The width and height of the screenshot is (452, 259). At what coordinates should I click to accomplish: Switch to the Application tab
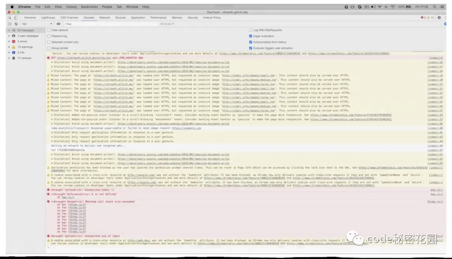pyautogui.click(x=138, y=18)
